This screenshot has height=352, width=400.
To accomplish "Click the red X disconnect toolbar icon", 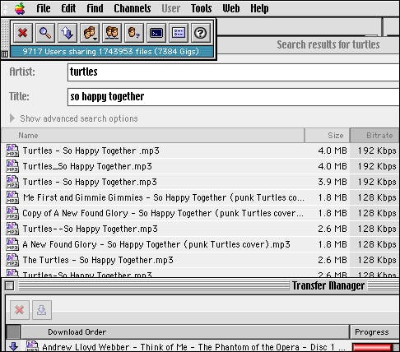I will point(23,33).
